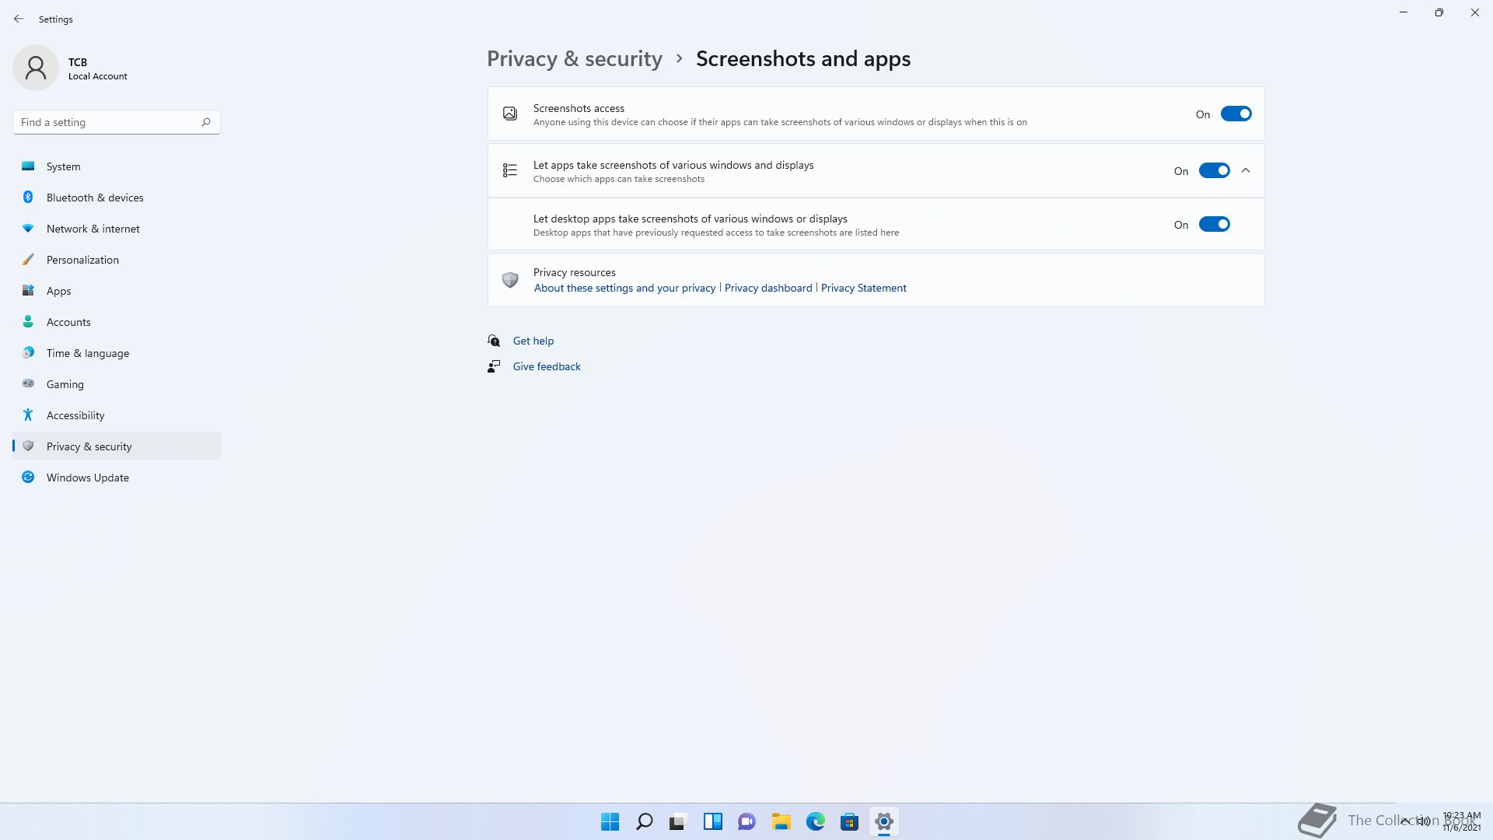Click the Chat taskbar icon
This screenshot has width=1493, height=840.
click(746, 821)
